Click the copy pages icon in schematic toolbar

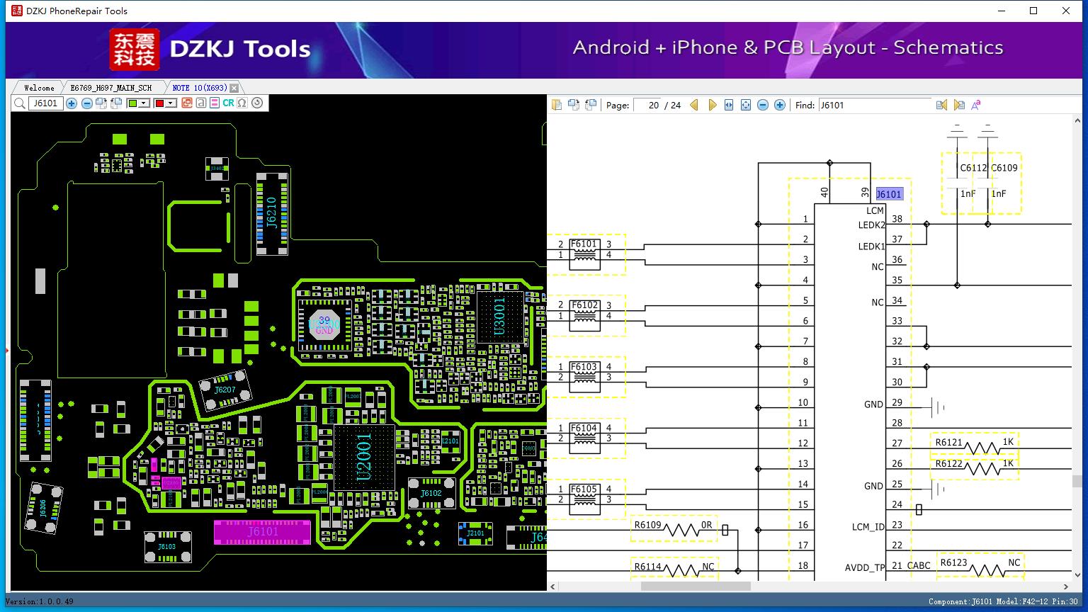(x=557, y=105)
